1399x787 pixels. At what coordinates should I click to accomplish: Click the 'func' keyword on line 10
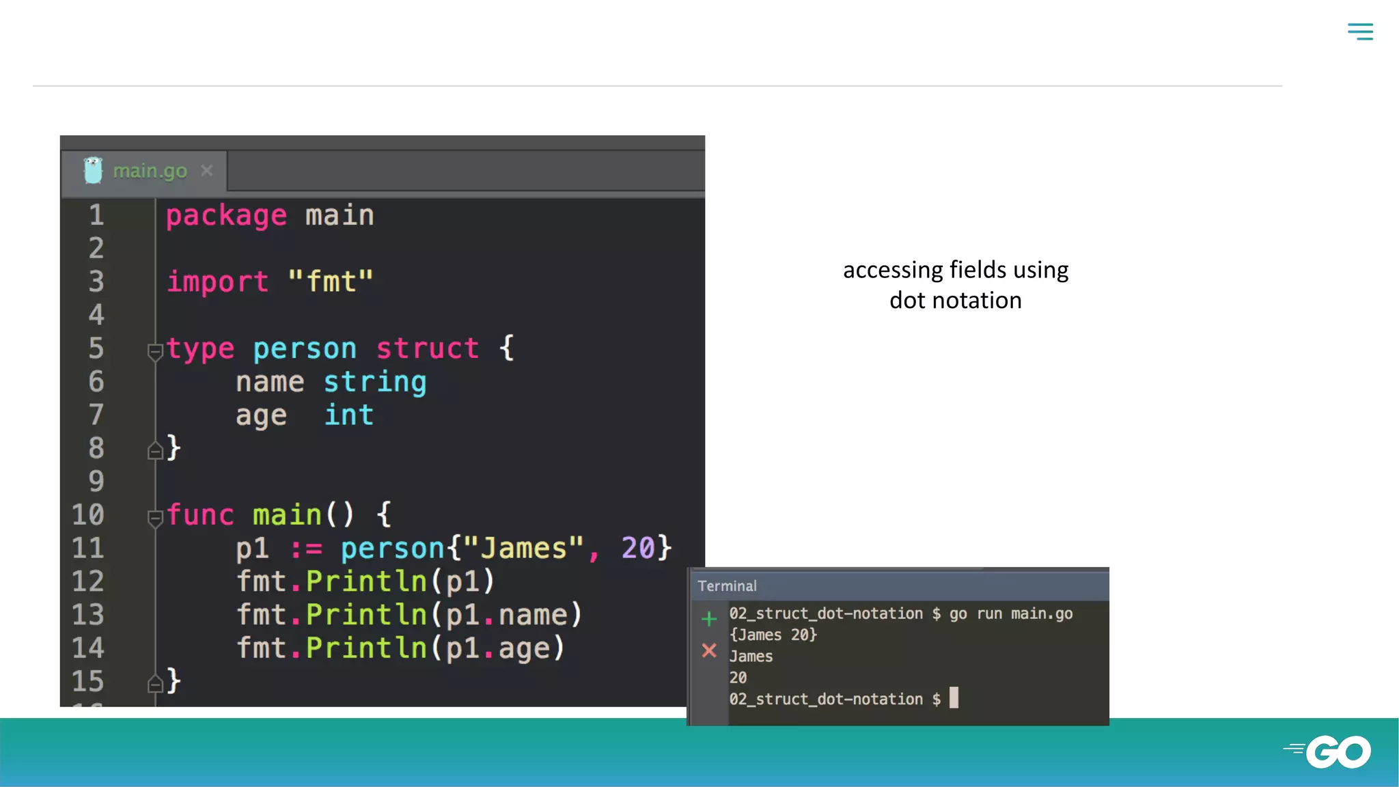tap(200, 514)
